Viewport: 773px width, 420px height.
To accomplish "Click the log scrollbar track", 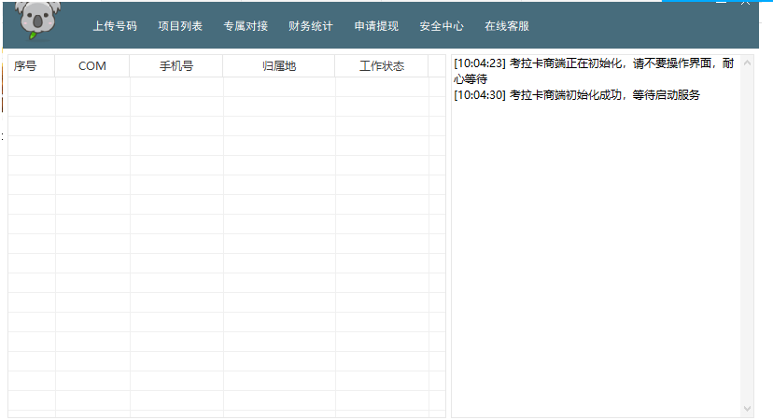I will coord(747,233).
